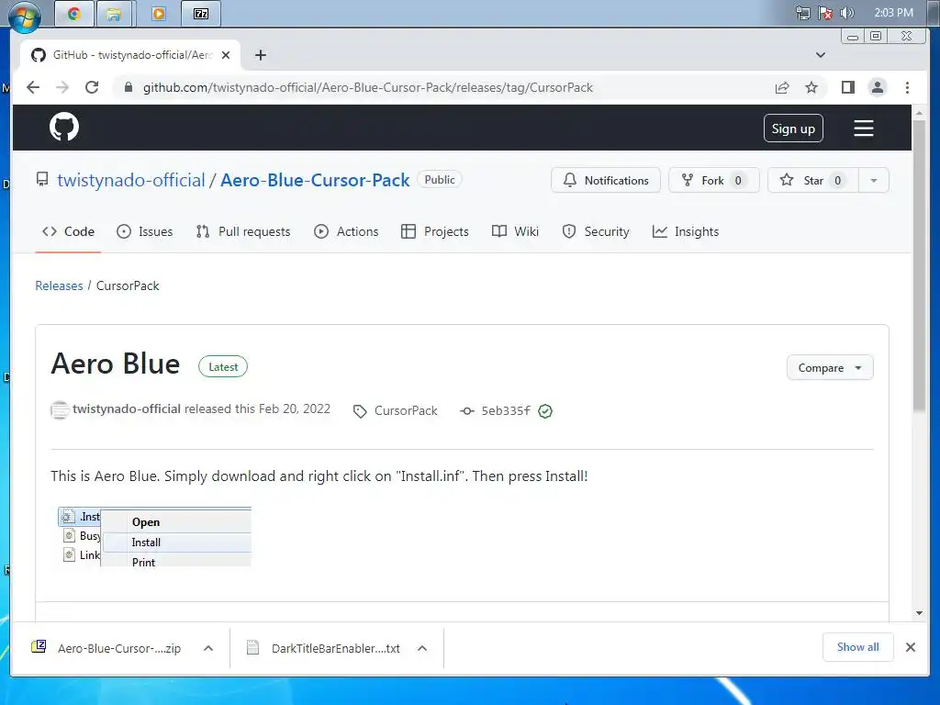Screen dimensions: 940x705
Task: Click the Chrome back arrow
Action: coord(33,87)
